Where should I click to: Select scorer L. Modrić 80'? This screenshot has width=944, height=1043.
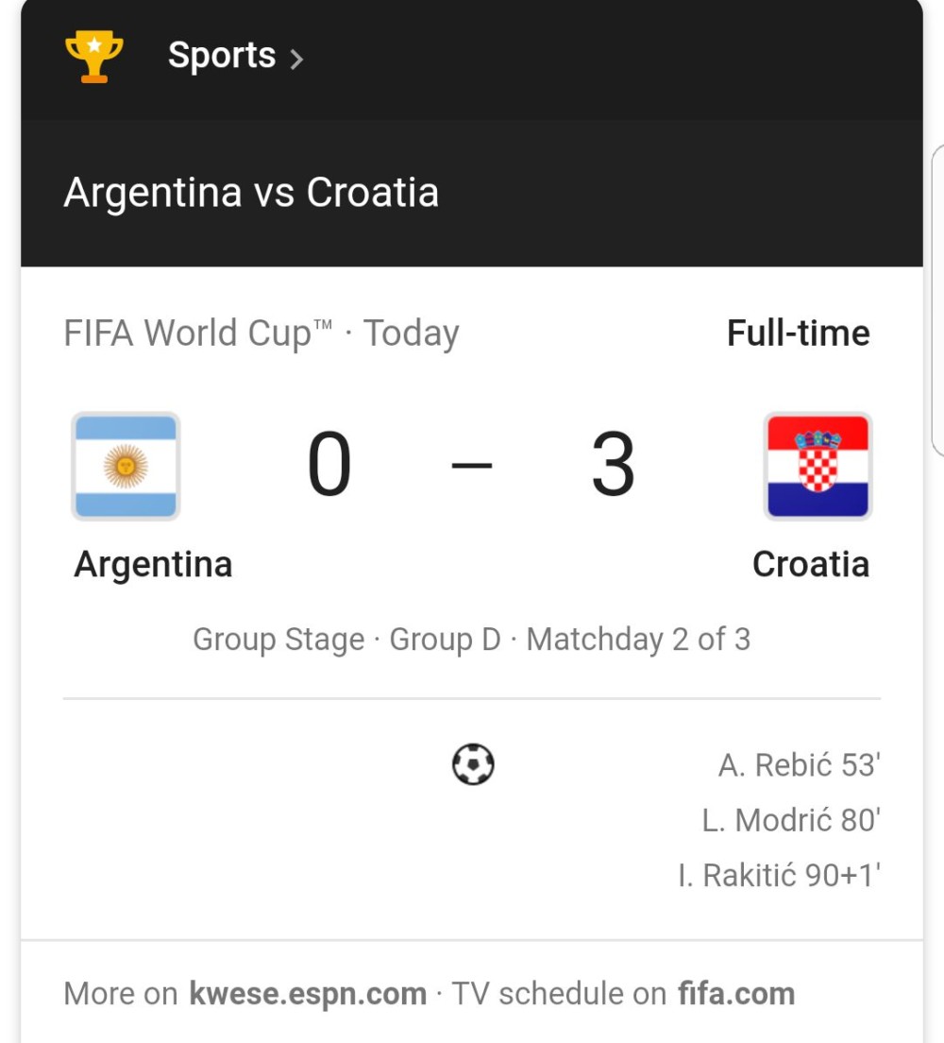[x=791, y=820]
